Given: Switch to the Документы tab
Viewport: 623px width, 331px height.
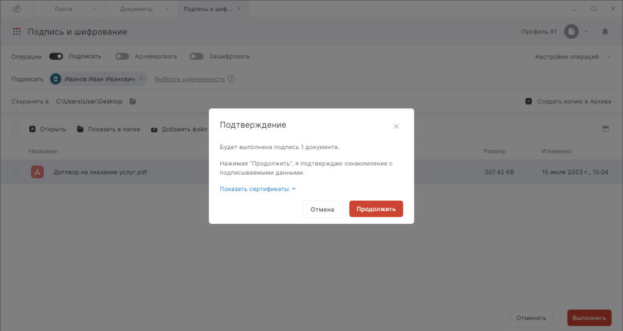Looking at the screenshot, I should pyautogui.click(x=136, y=9).
